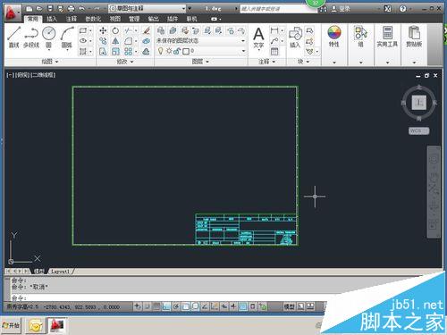This screenshot has width=447, height=335.
Task: Open the Layout1 tab
Action: (x=61, y=272)
